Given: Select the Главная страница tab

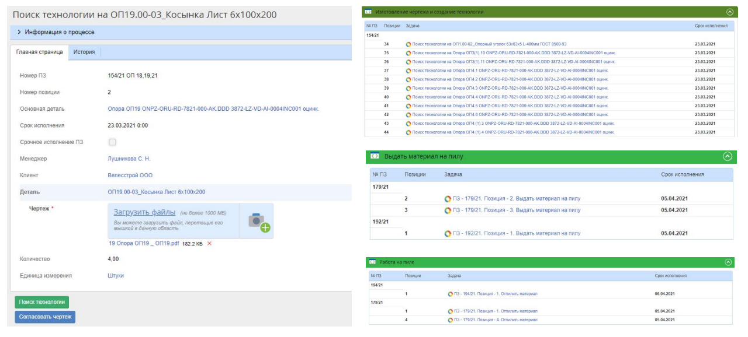Looking at the screenshot, I should pos(40,52).
